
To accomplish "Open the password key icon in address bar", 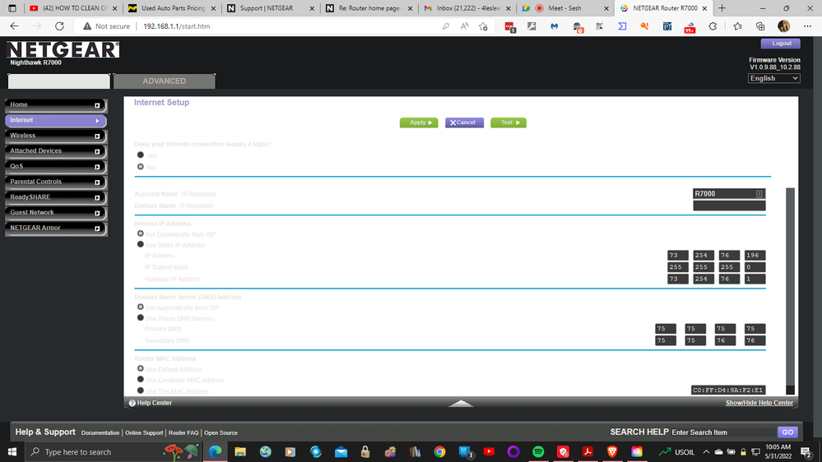I will (x=446, y=26).
